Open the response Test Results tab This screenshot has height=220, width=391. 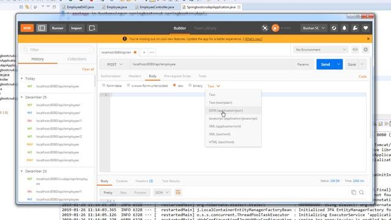coord(171,181)
